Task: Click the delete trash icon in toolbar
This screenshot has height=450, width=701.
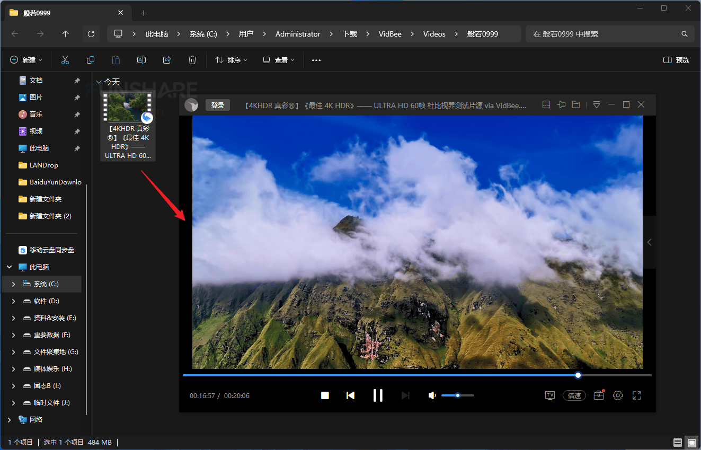Action: pos(192,60)
